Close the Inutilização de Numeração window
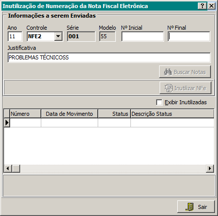 click(211, 6)
